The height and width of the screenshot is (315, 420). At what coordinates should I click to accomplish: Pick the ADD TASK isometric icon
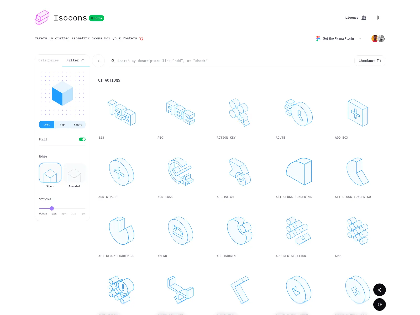[180, 172]
